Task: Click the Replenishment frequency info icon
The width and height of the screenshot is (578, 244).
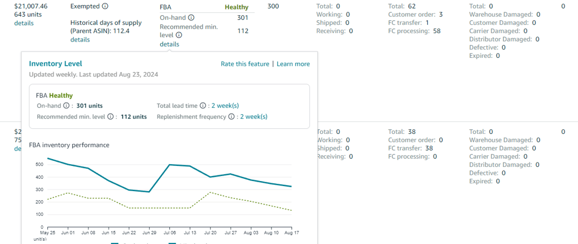Action: (x=233, y=117)
